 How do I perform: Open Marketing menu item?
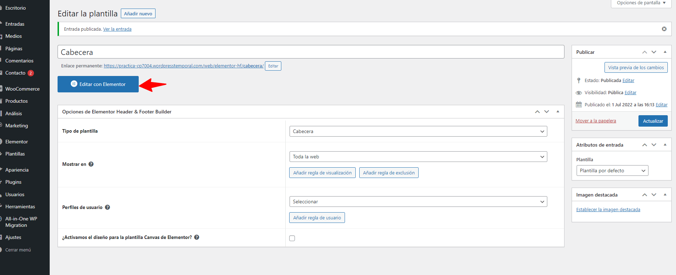pyautogui.click(x=16, y=126)
